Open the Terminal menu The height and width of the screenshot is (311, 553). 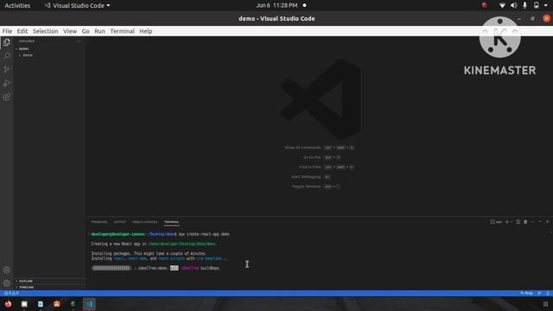[x=123, y=31]
